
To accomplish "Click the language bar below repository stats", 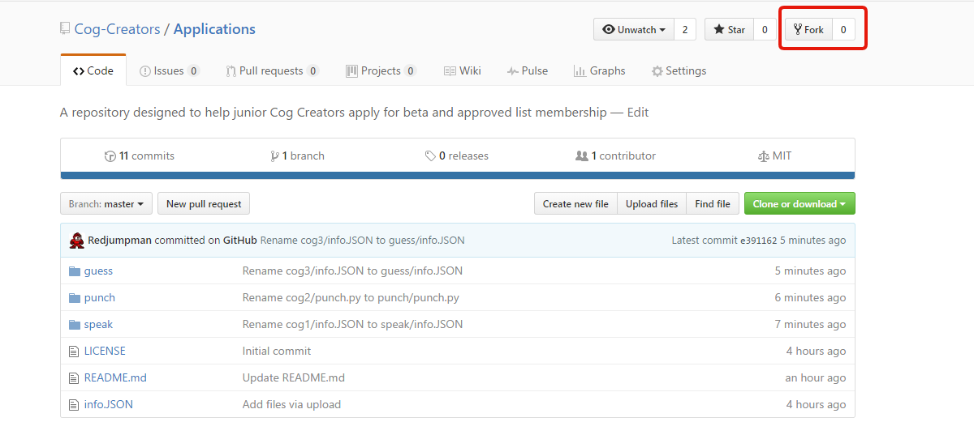I will click(458, 175).
